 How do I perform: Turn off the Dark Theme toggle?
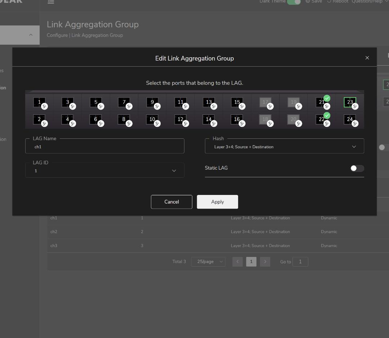click(294, 2)
